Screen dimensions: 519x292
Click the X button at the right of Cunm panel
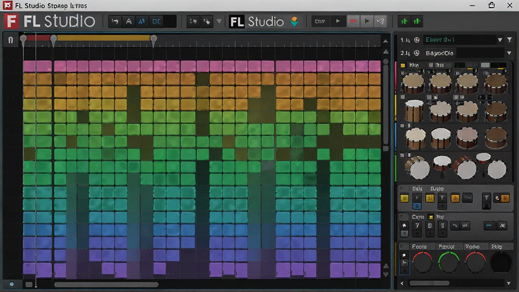pyautogui.click(x=502, y=226)
